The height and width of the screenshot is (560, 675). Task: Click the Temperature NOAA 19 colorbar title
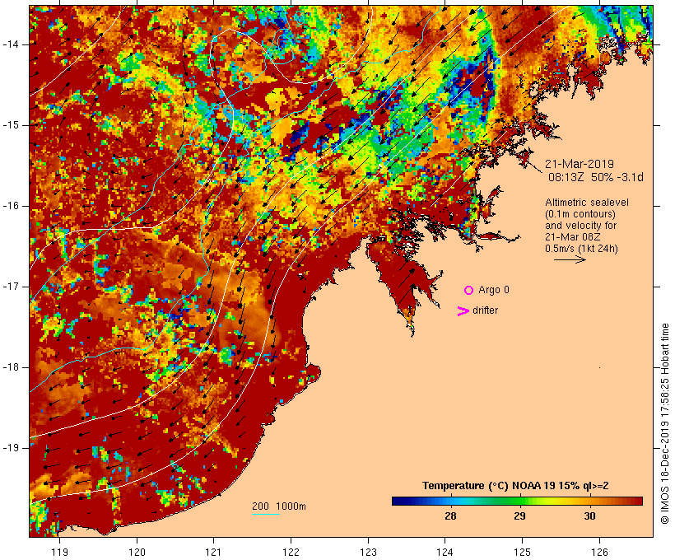(x=515, y=486)
